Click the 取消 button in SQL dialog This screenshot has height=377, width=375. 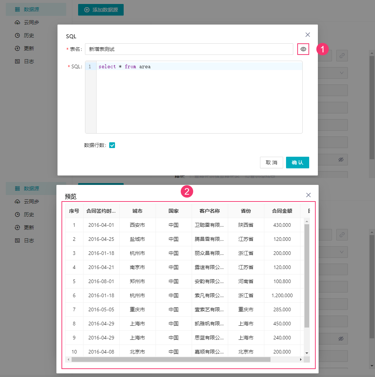(272, 162)
